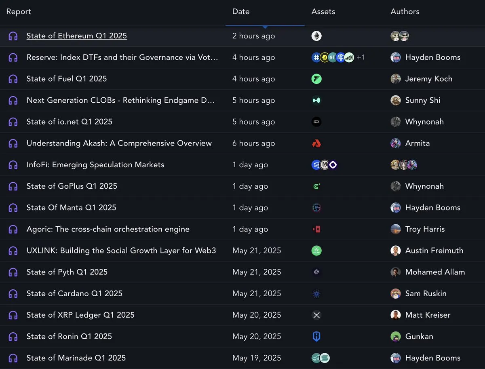Play audio for State of Ethereum Q1 2025

coord(13,36)
